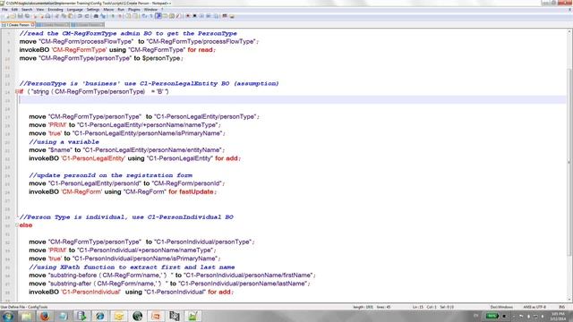Viewport: 573px width, 322px height.
Task: Click the Cut toolbar icon
Action: (x=56, y=16)
